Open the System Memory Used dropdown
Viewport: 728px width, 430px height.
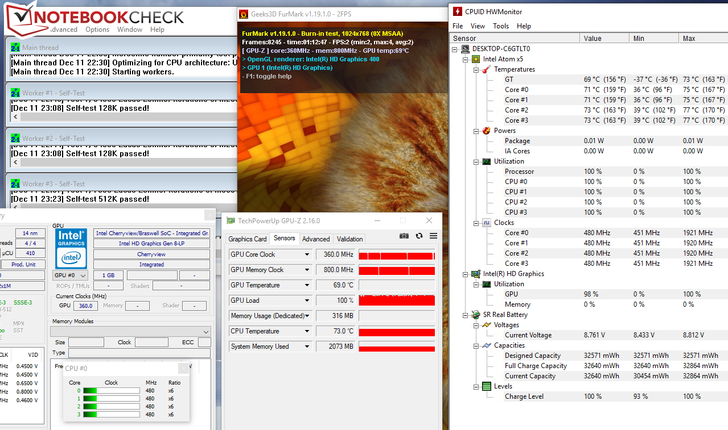coord(307,346)
